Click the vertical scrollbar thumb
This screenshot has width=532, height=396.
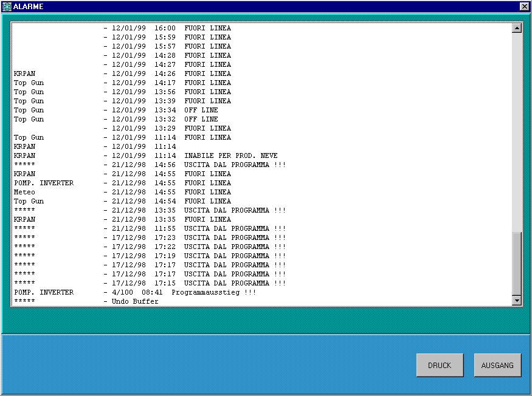(x=517, y=263)
